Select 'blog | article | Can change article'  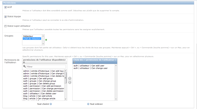pos(44,98)
